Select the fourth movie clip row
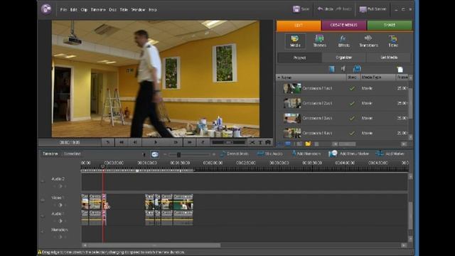 pos(343,133)
